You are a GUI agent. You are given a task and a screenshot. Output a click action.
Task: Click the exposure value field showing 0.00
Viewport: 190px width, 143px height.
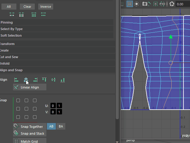pyautogui.click(x=182, y=4)
